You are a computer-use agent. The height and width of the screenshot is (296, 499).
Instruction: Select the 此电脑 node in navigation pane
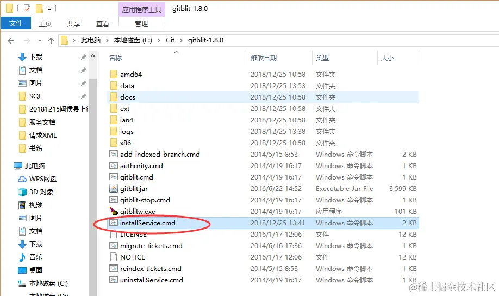pyautogui.click(x=29, y=166)
